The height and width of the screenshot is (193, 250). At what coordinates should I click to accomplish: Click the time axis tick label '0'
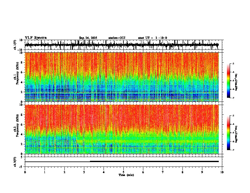(x=25, y=172)
